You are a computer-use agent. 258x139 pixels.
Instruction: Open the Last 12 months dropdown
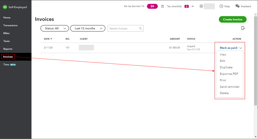88,28
